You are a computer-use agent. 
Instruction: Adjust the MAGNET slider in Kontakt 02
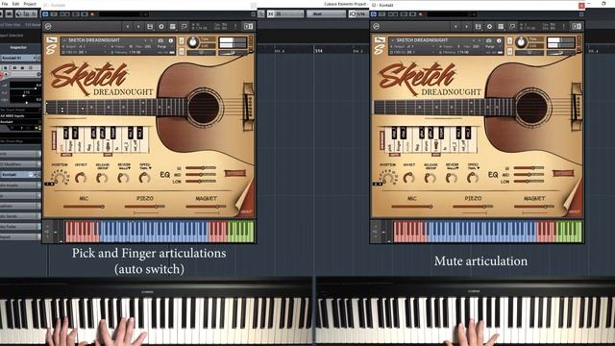[534, 207]
